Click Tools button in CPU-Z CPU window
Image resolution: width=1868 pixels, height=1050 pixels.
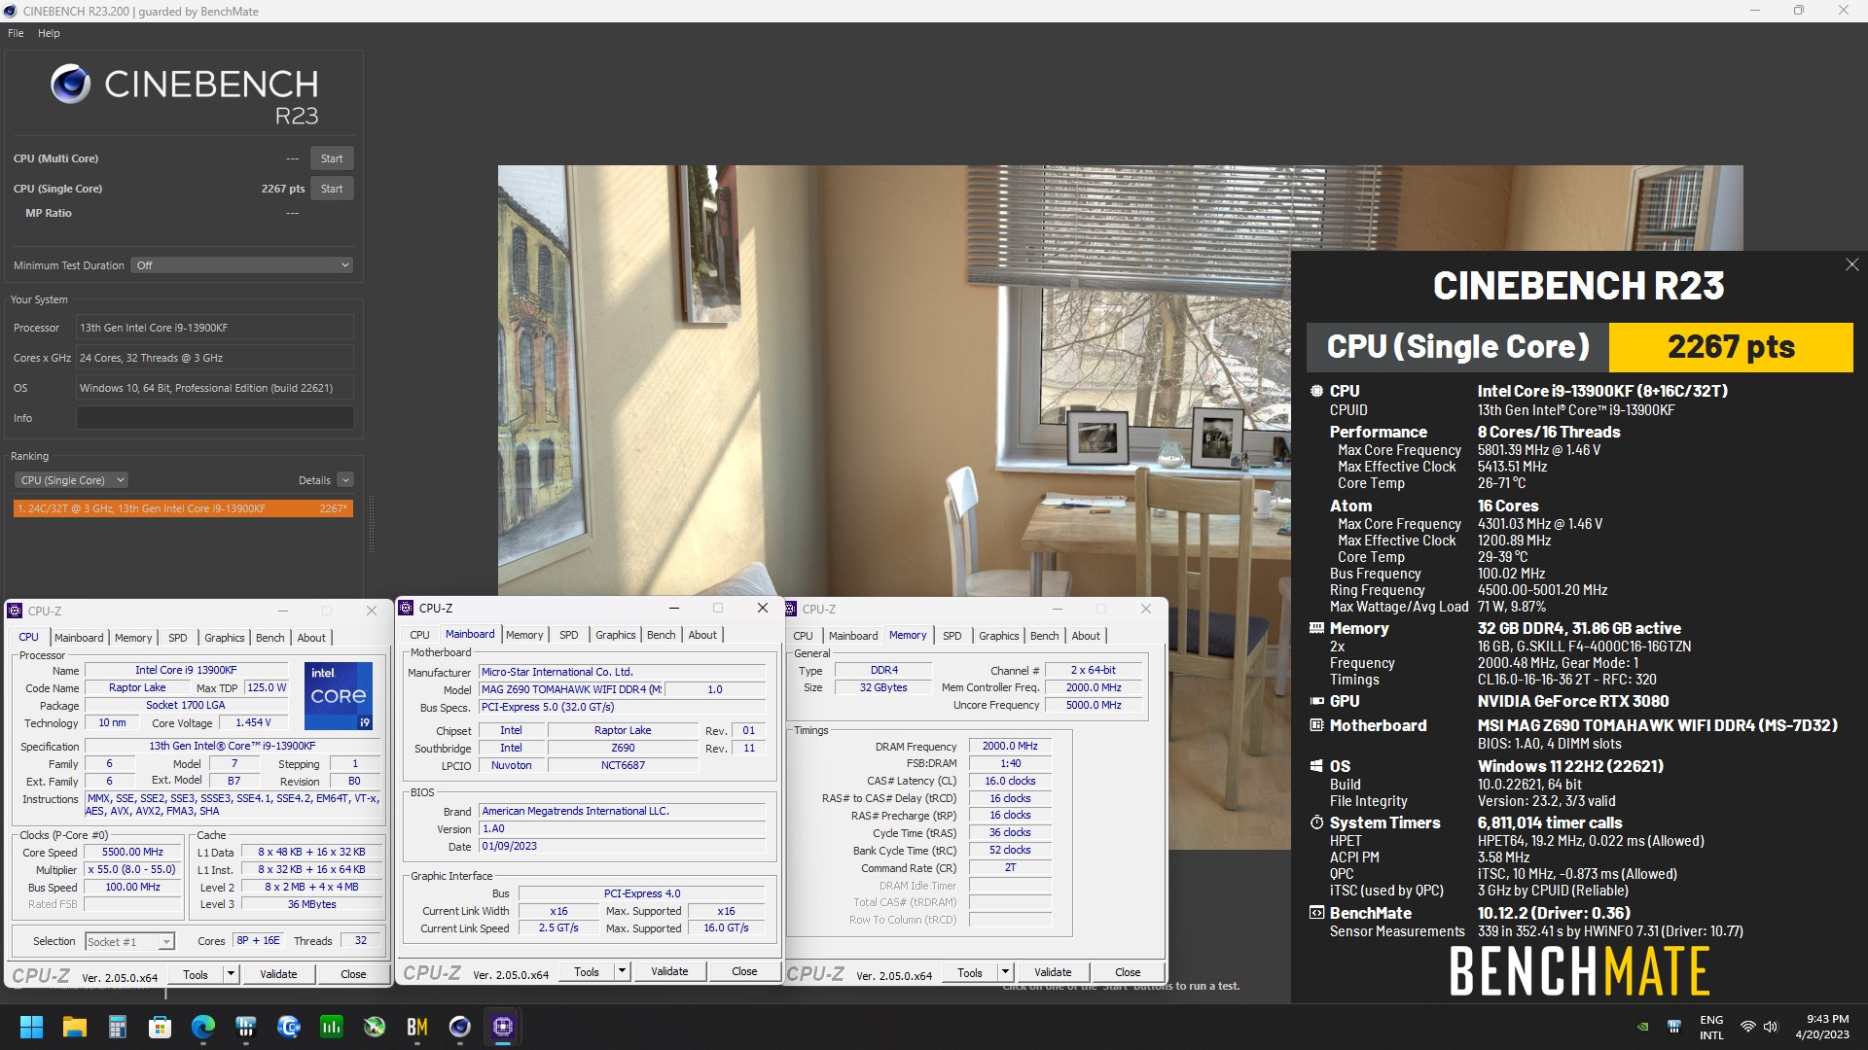click(196, 974)
